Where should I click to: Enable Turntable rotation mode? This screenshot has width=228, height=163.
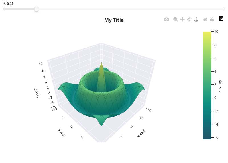click(x=196, y=19)
